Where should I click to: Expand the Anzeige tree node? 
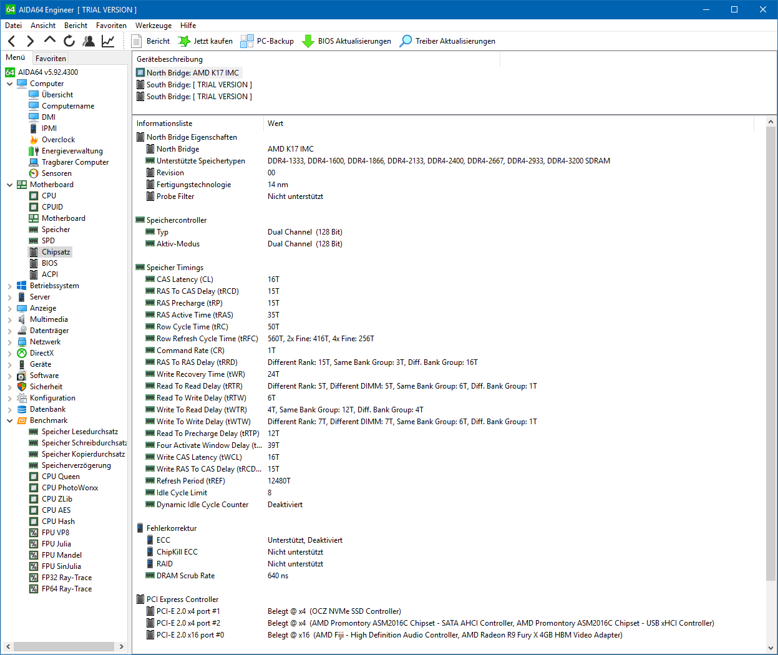(x=9, y=308)
